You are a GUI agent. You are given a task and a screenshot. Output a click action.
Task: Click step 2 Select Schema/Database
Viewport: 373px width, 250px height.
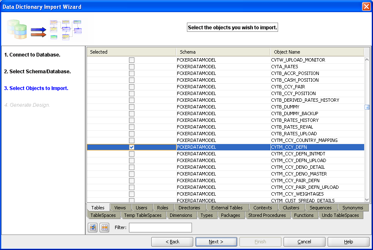coord(37,71)
